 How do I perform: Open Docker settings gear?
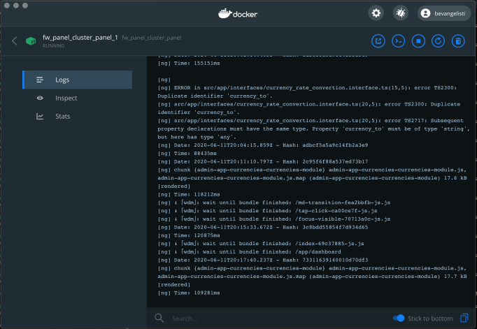[x=376, y=13]
